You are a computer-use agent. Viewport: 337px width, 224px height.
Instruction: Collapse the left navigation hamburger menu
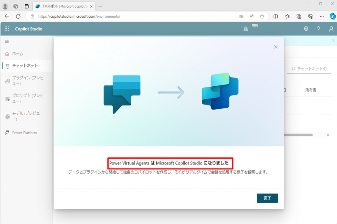pos(7,41)
